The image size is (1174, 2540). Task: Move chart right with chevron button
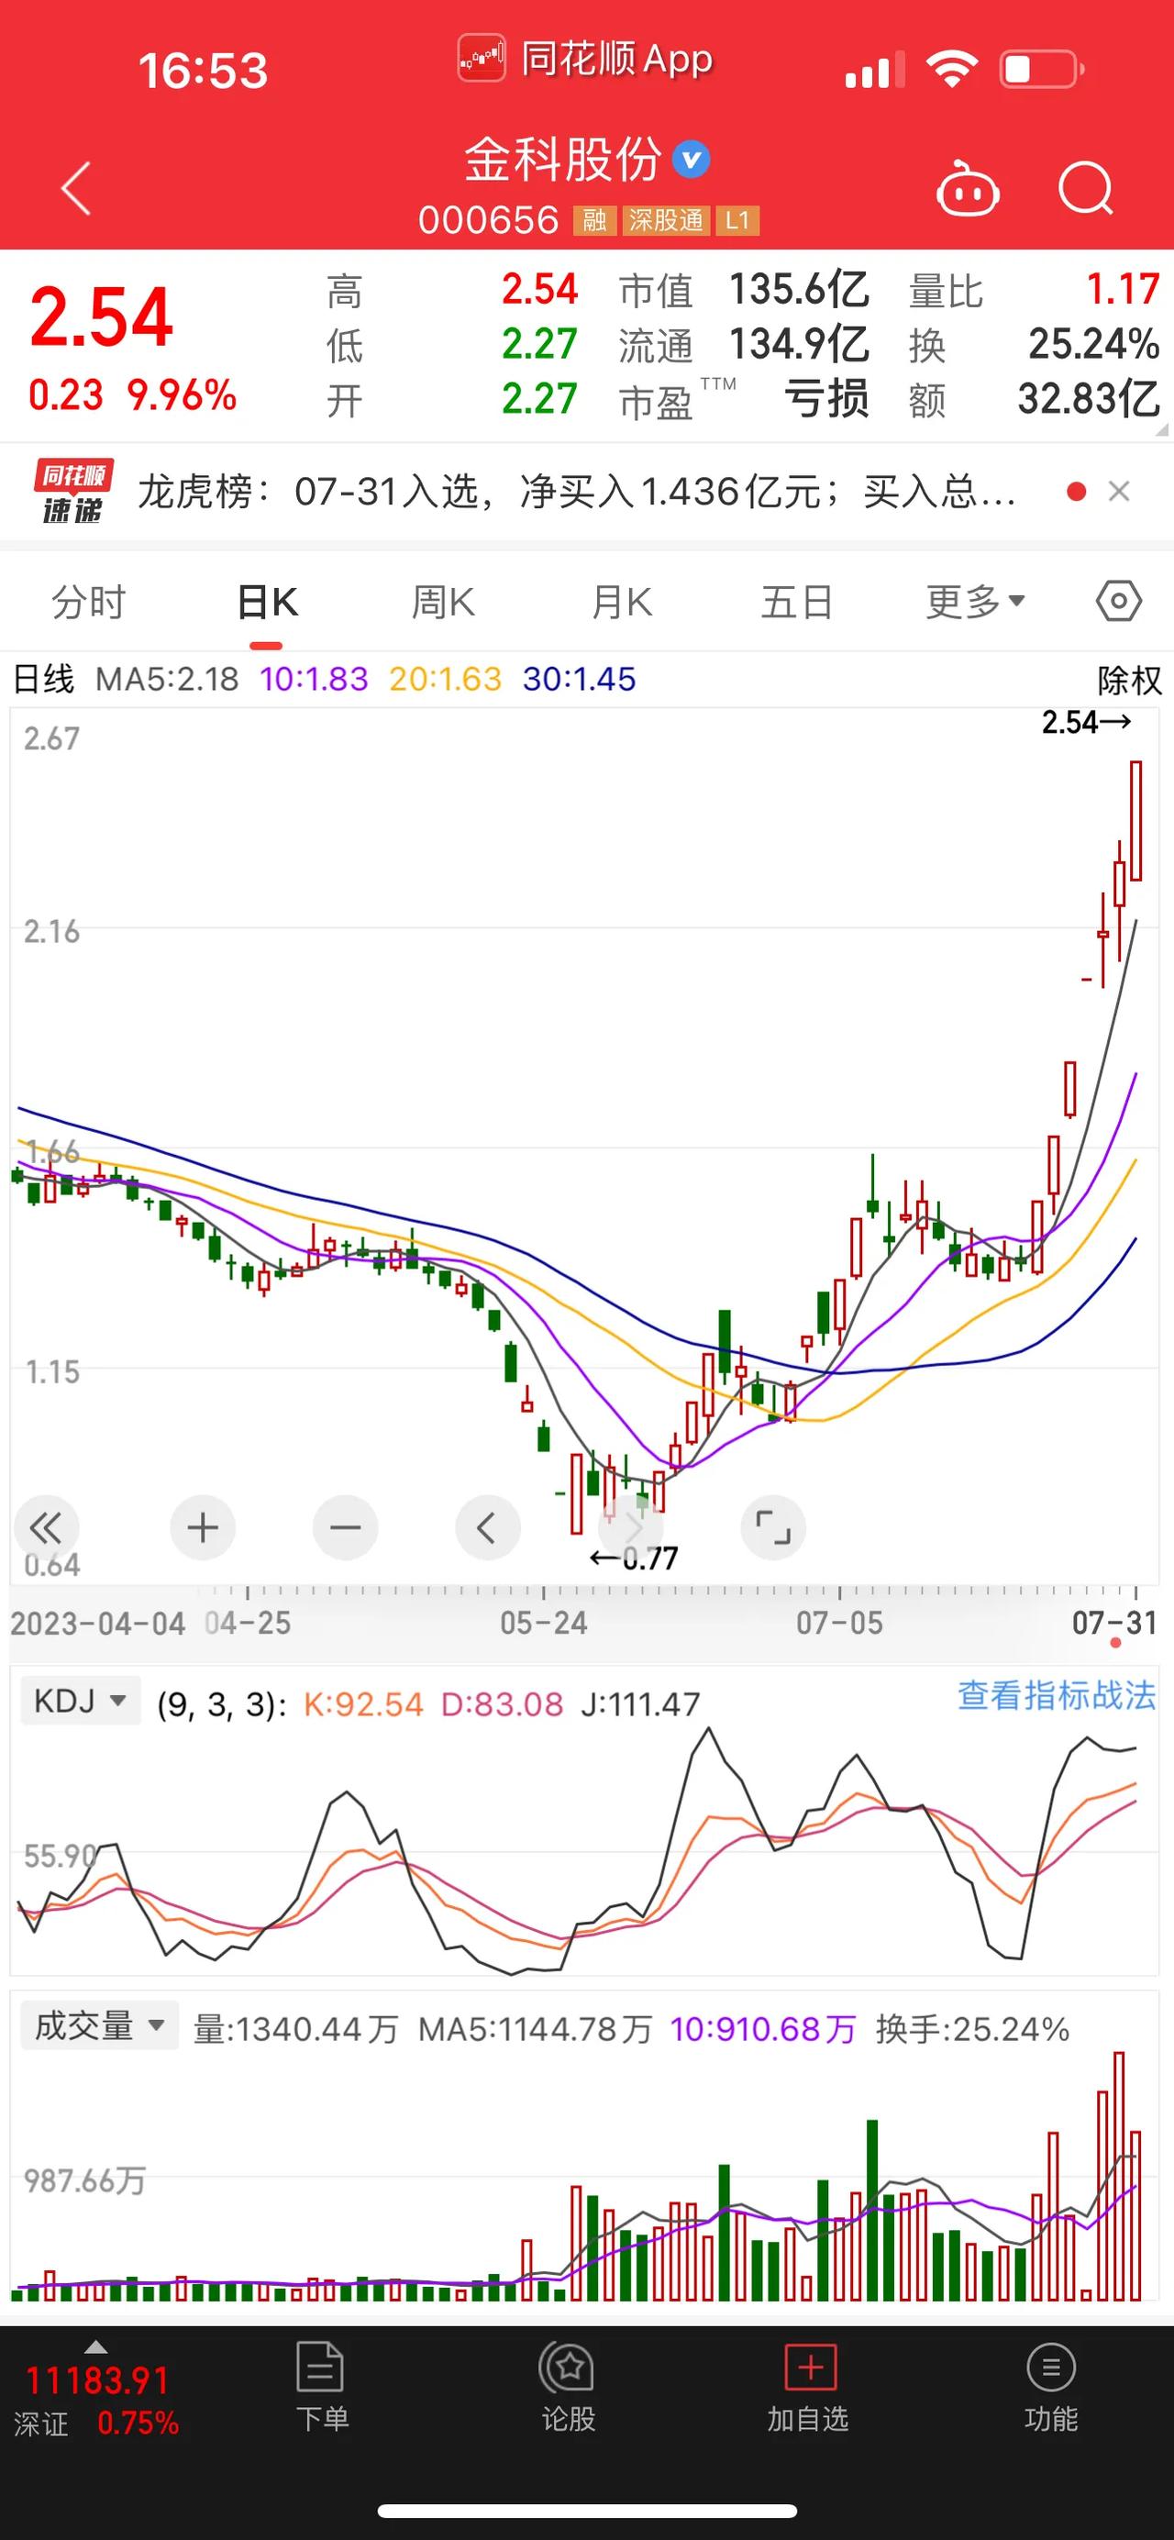[x=631, y=1528]
